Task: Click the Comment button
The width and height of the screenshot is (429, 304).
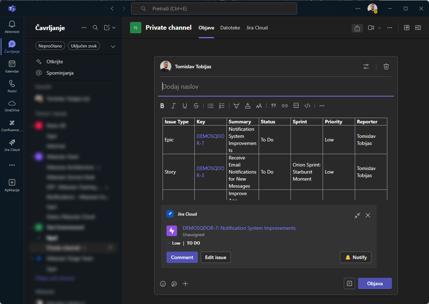Action: pyautogui.click(x=182, y=258)
